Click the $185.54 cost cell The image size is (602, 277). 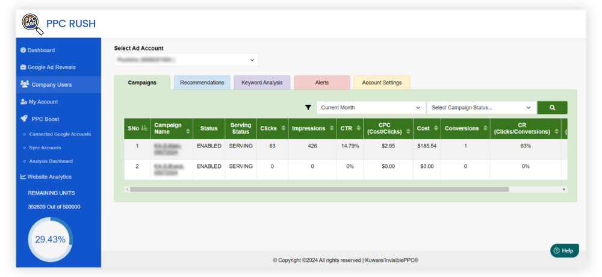(427, 146)
